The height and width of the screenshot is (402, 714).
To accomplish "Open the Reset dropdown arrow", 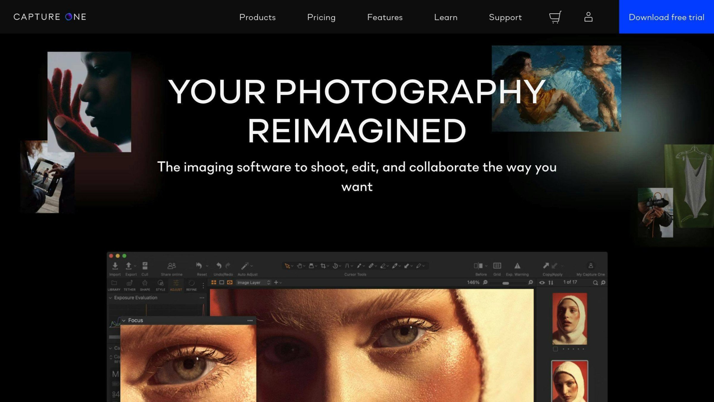I will 207,266.
